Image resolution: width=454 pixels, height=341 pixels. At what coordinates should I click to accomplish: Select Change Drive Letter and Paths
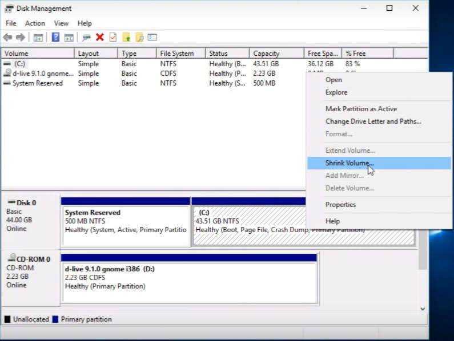(x=379, y=121)
